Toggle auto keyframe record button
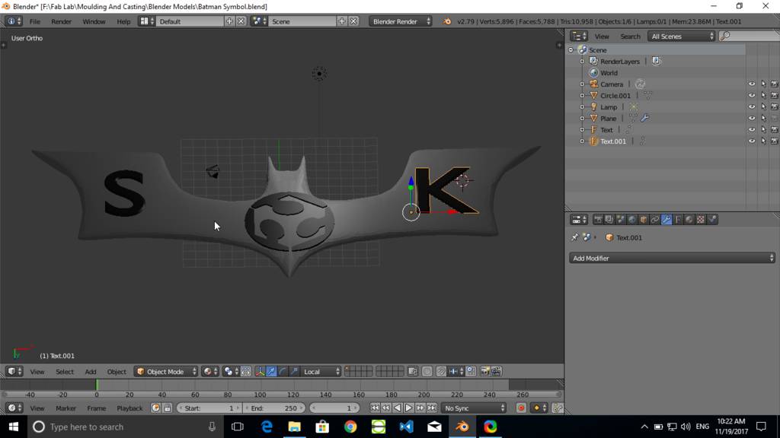780x438 pixels. click(x=521, y=408)
